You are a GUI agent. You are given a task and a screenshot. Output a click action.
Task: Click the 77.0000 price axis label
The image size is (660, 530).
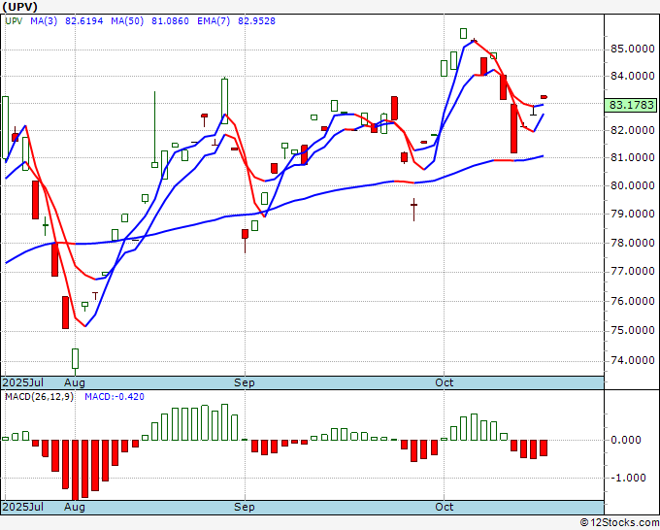pyautogui.click(x=632, y=272)
